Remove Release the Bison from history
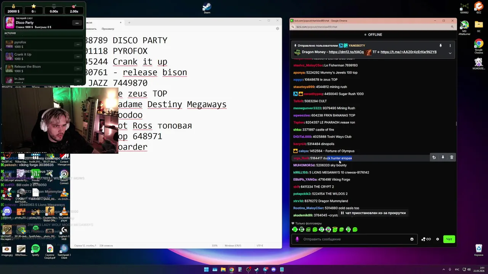The width and height of the screenshot is (488, 274). pos(78,69)
